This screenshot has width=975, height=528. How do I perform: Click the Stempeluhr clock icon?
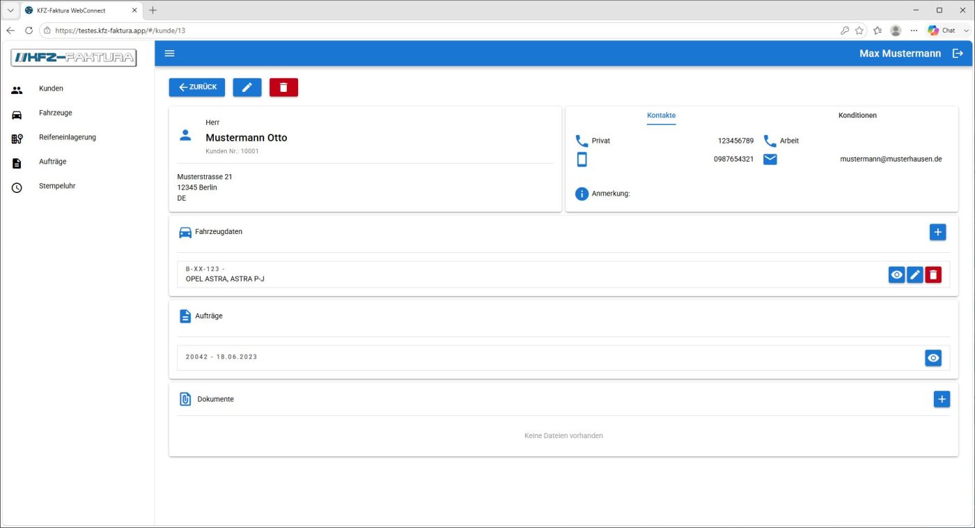click(17, 188)
